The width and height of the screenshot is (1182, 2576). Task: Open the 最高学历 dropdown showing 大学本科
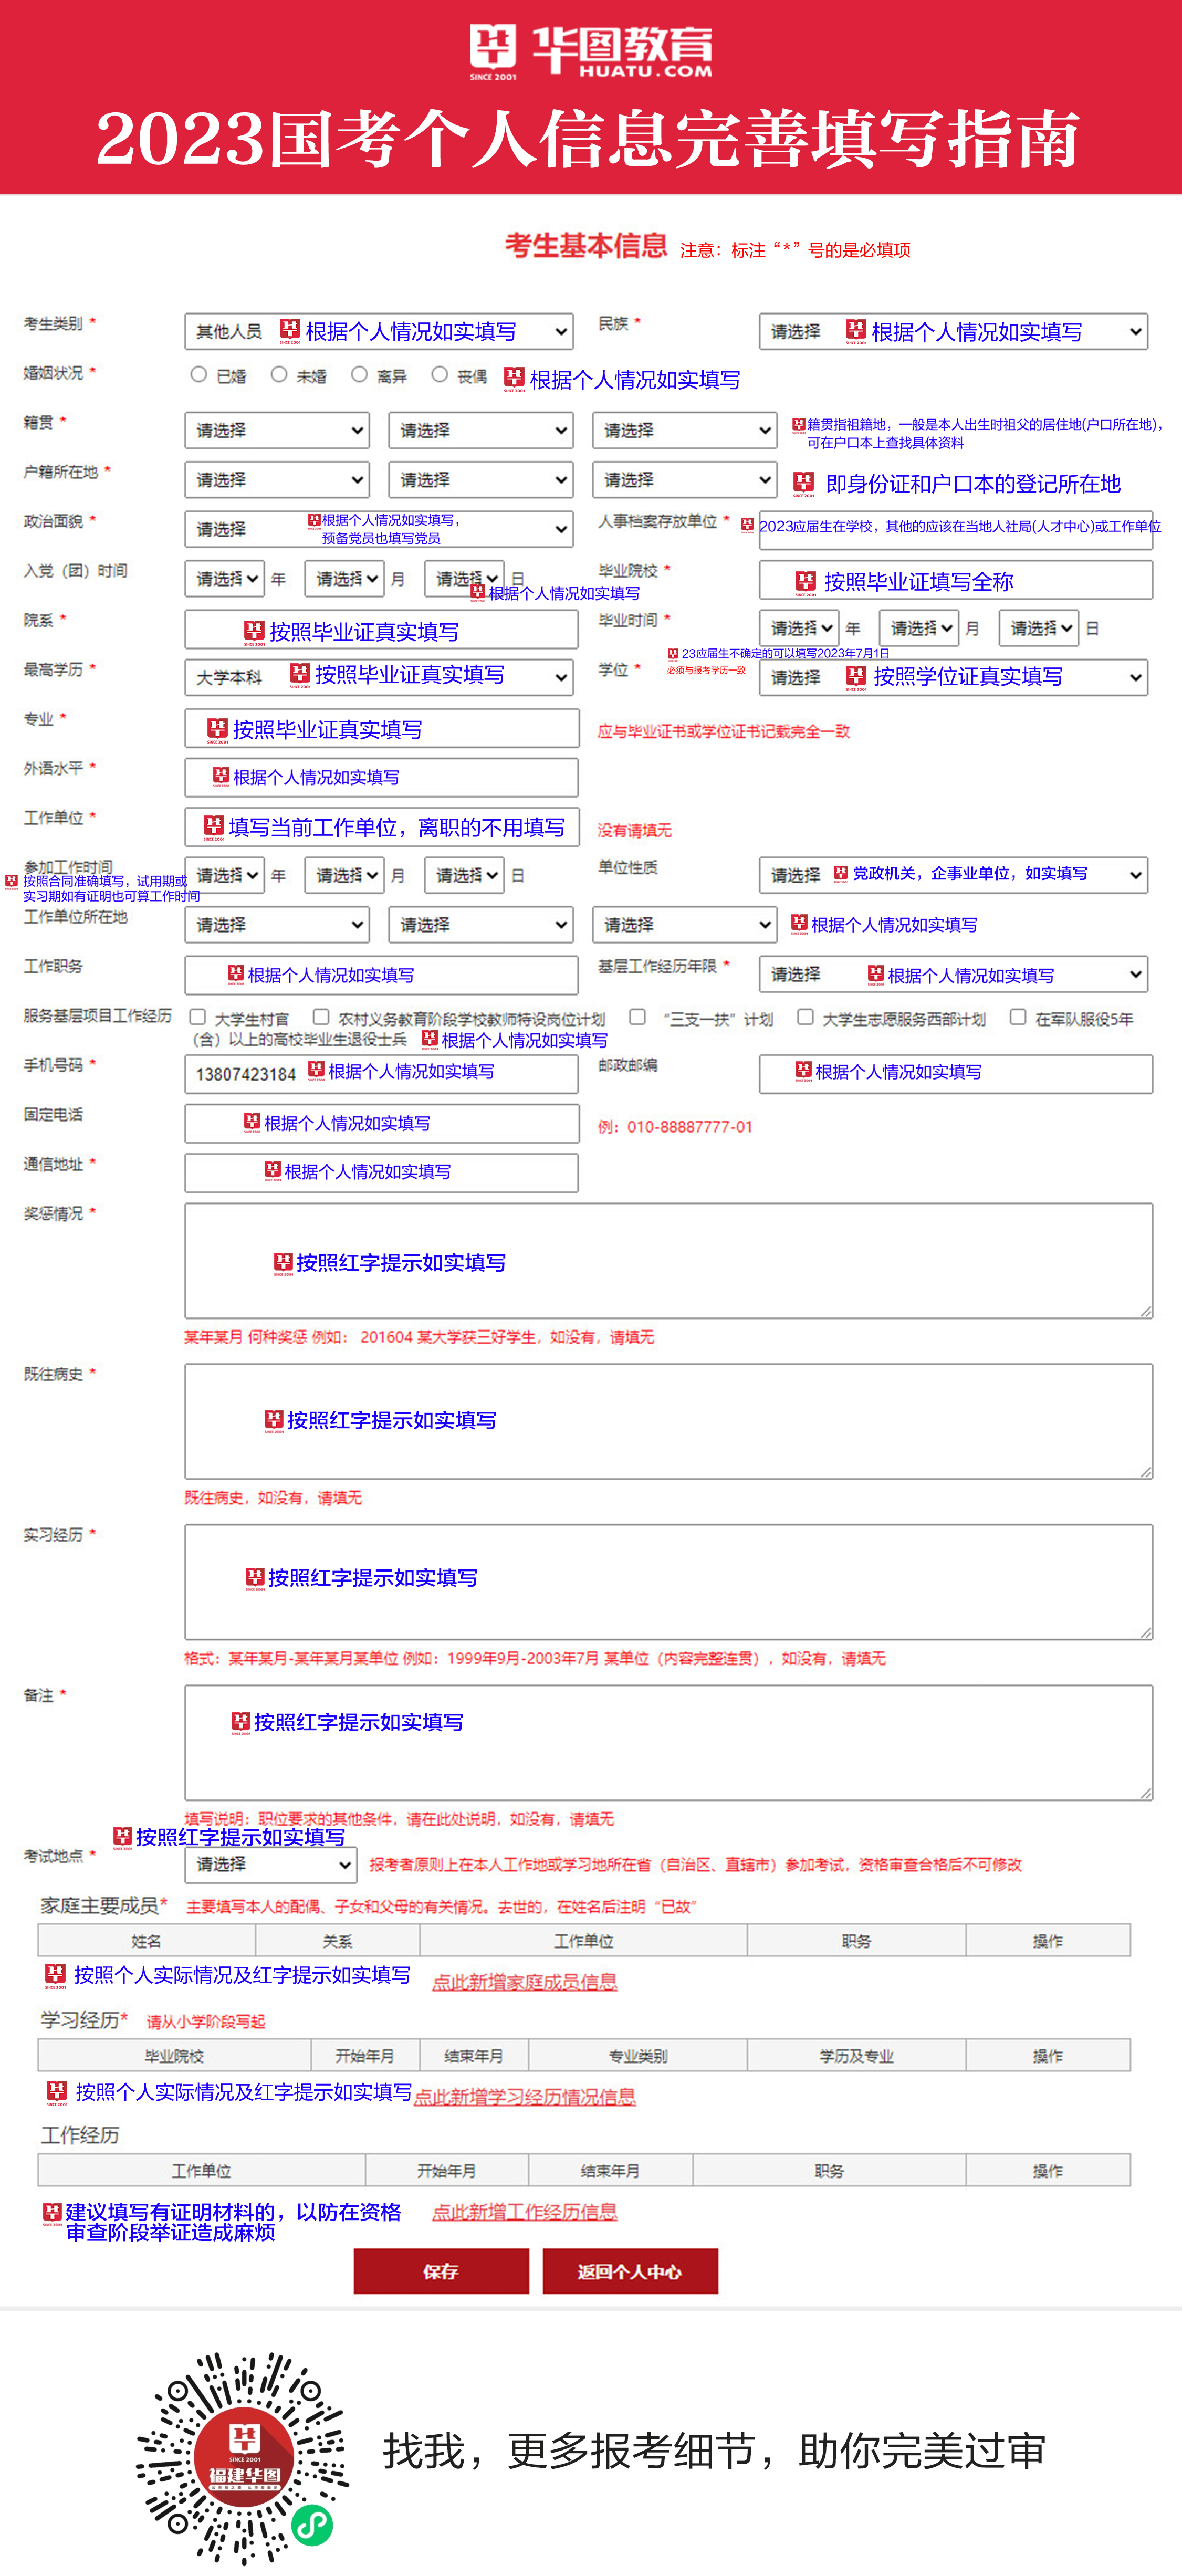click(379, 677)
